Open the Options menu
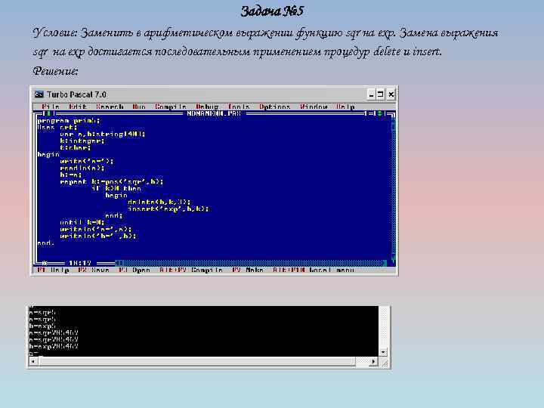 point(274,107)
